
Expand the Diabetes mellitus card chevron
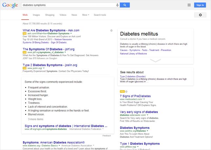point(155,60)
